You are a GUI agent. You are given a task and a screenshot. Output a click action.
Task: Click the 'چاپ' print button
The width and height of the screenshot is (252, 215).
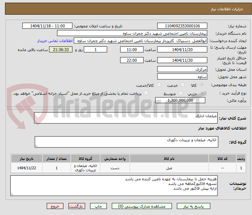[98, 206]
